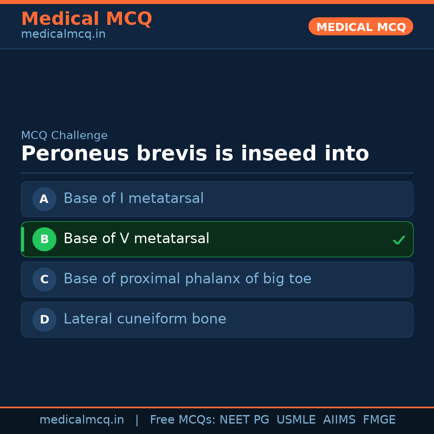Select the letter C option circle
The width and height of the screenshot is (434, 434).
[x=44, y=279]
